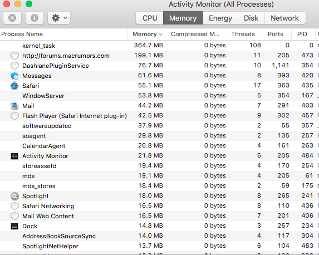The image size is (319, 255).
Task: Select the DashlanePluginService process name
Action: click(x=56, y=66)
